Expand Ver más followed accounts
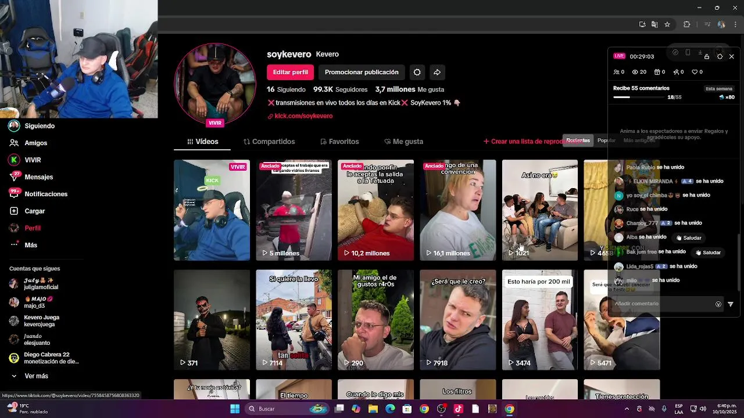The height and width of the screenshot is (418, 744). 30,376
